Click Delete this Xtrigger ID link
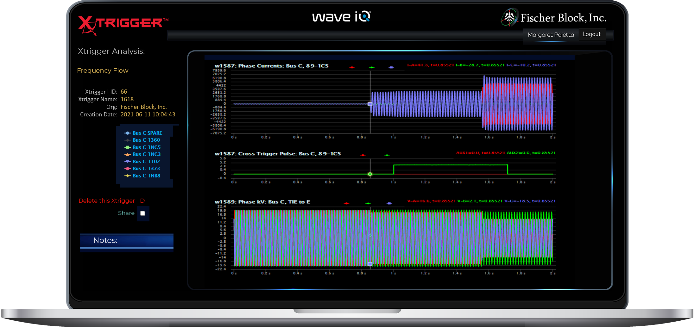The height and width of the screenshot is (327, 694). click(x=111, y=201)
